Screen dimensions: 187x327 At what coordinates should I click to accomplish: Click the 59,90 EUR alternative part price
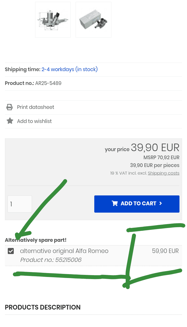tap(165, 251)
